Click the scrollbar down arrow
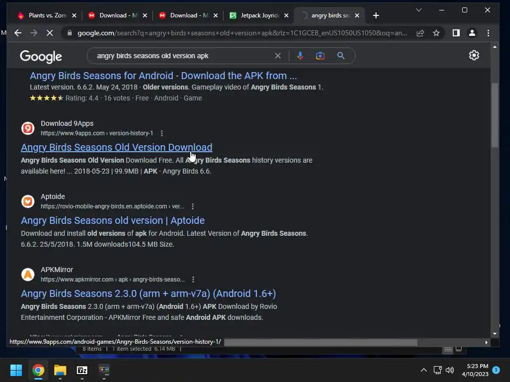 (495, 334)
